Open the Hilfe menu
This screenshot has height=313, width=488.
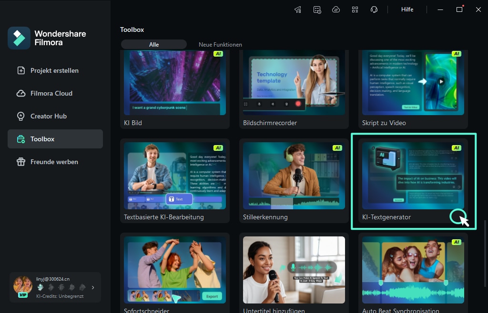pyautogui.click(x=407, y=10)
